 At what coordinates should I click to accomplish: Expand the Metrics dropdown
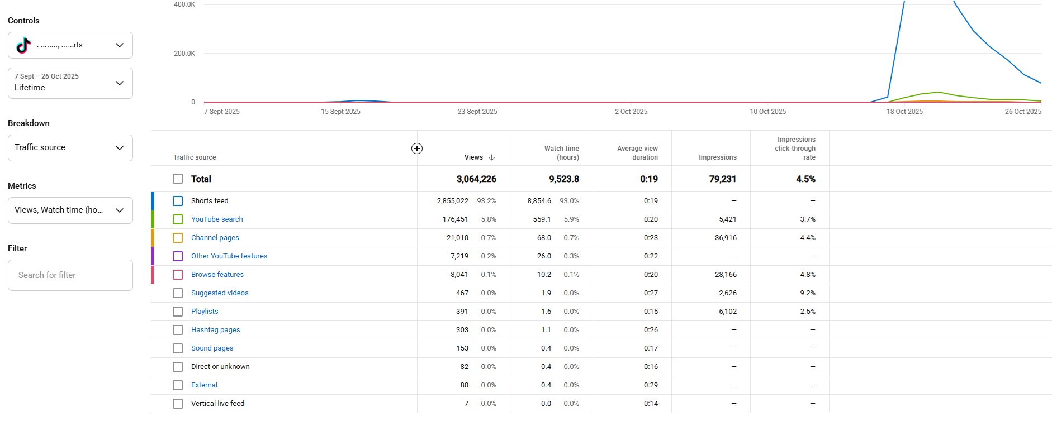pyautogui.click(x=70, y=210)
